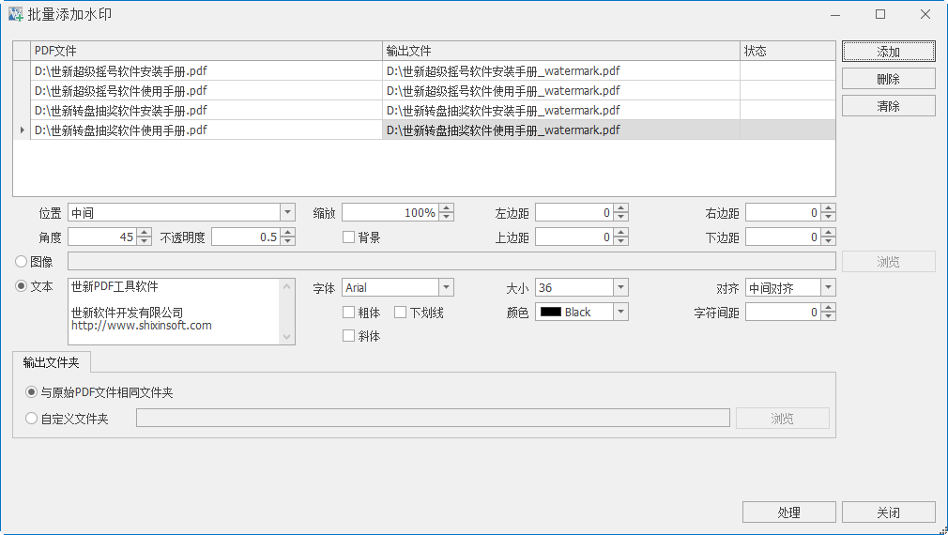Click the 处理 button to process files
This screenshot has height=535, width=948.
789,512
